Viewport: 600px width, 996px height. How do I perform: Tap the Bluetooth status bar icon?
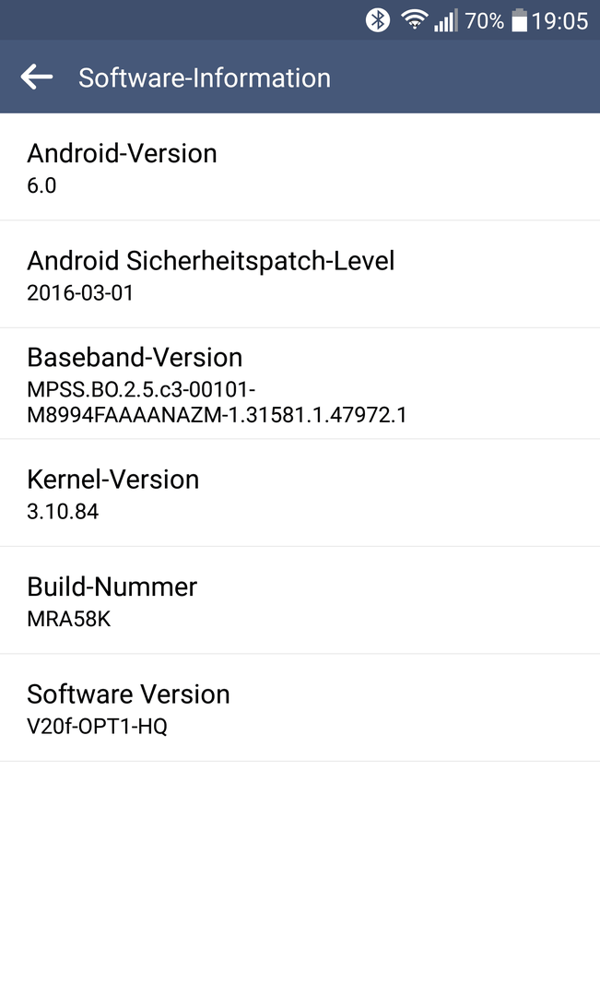[x=378, y=20]
